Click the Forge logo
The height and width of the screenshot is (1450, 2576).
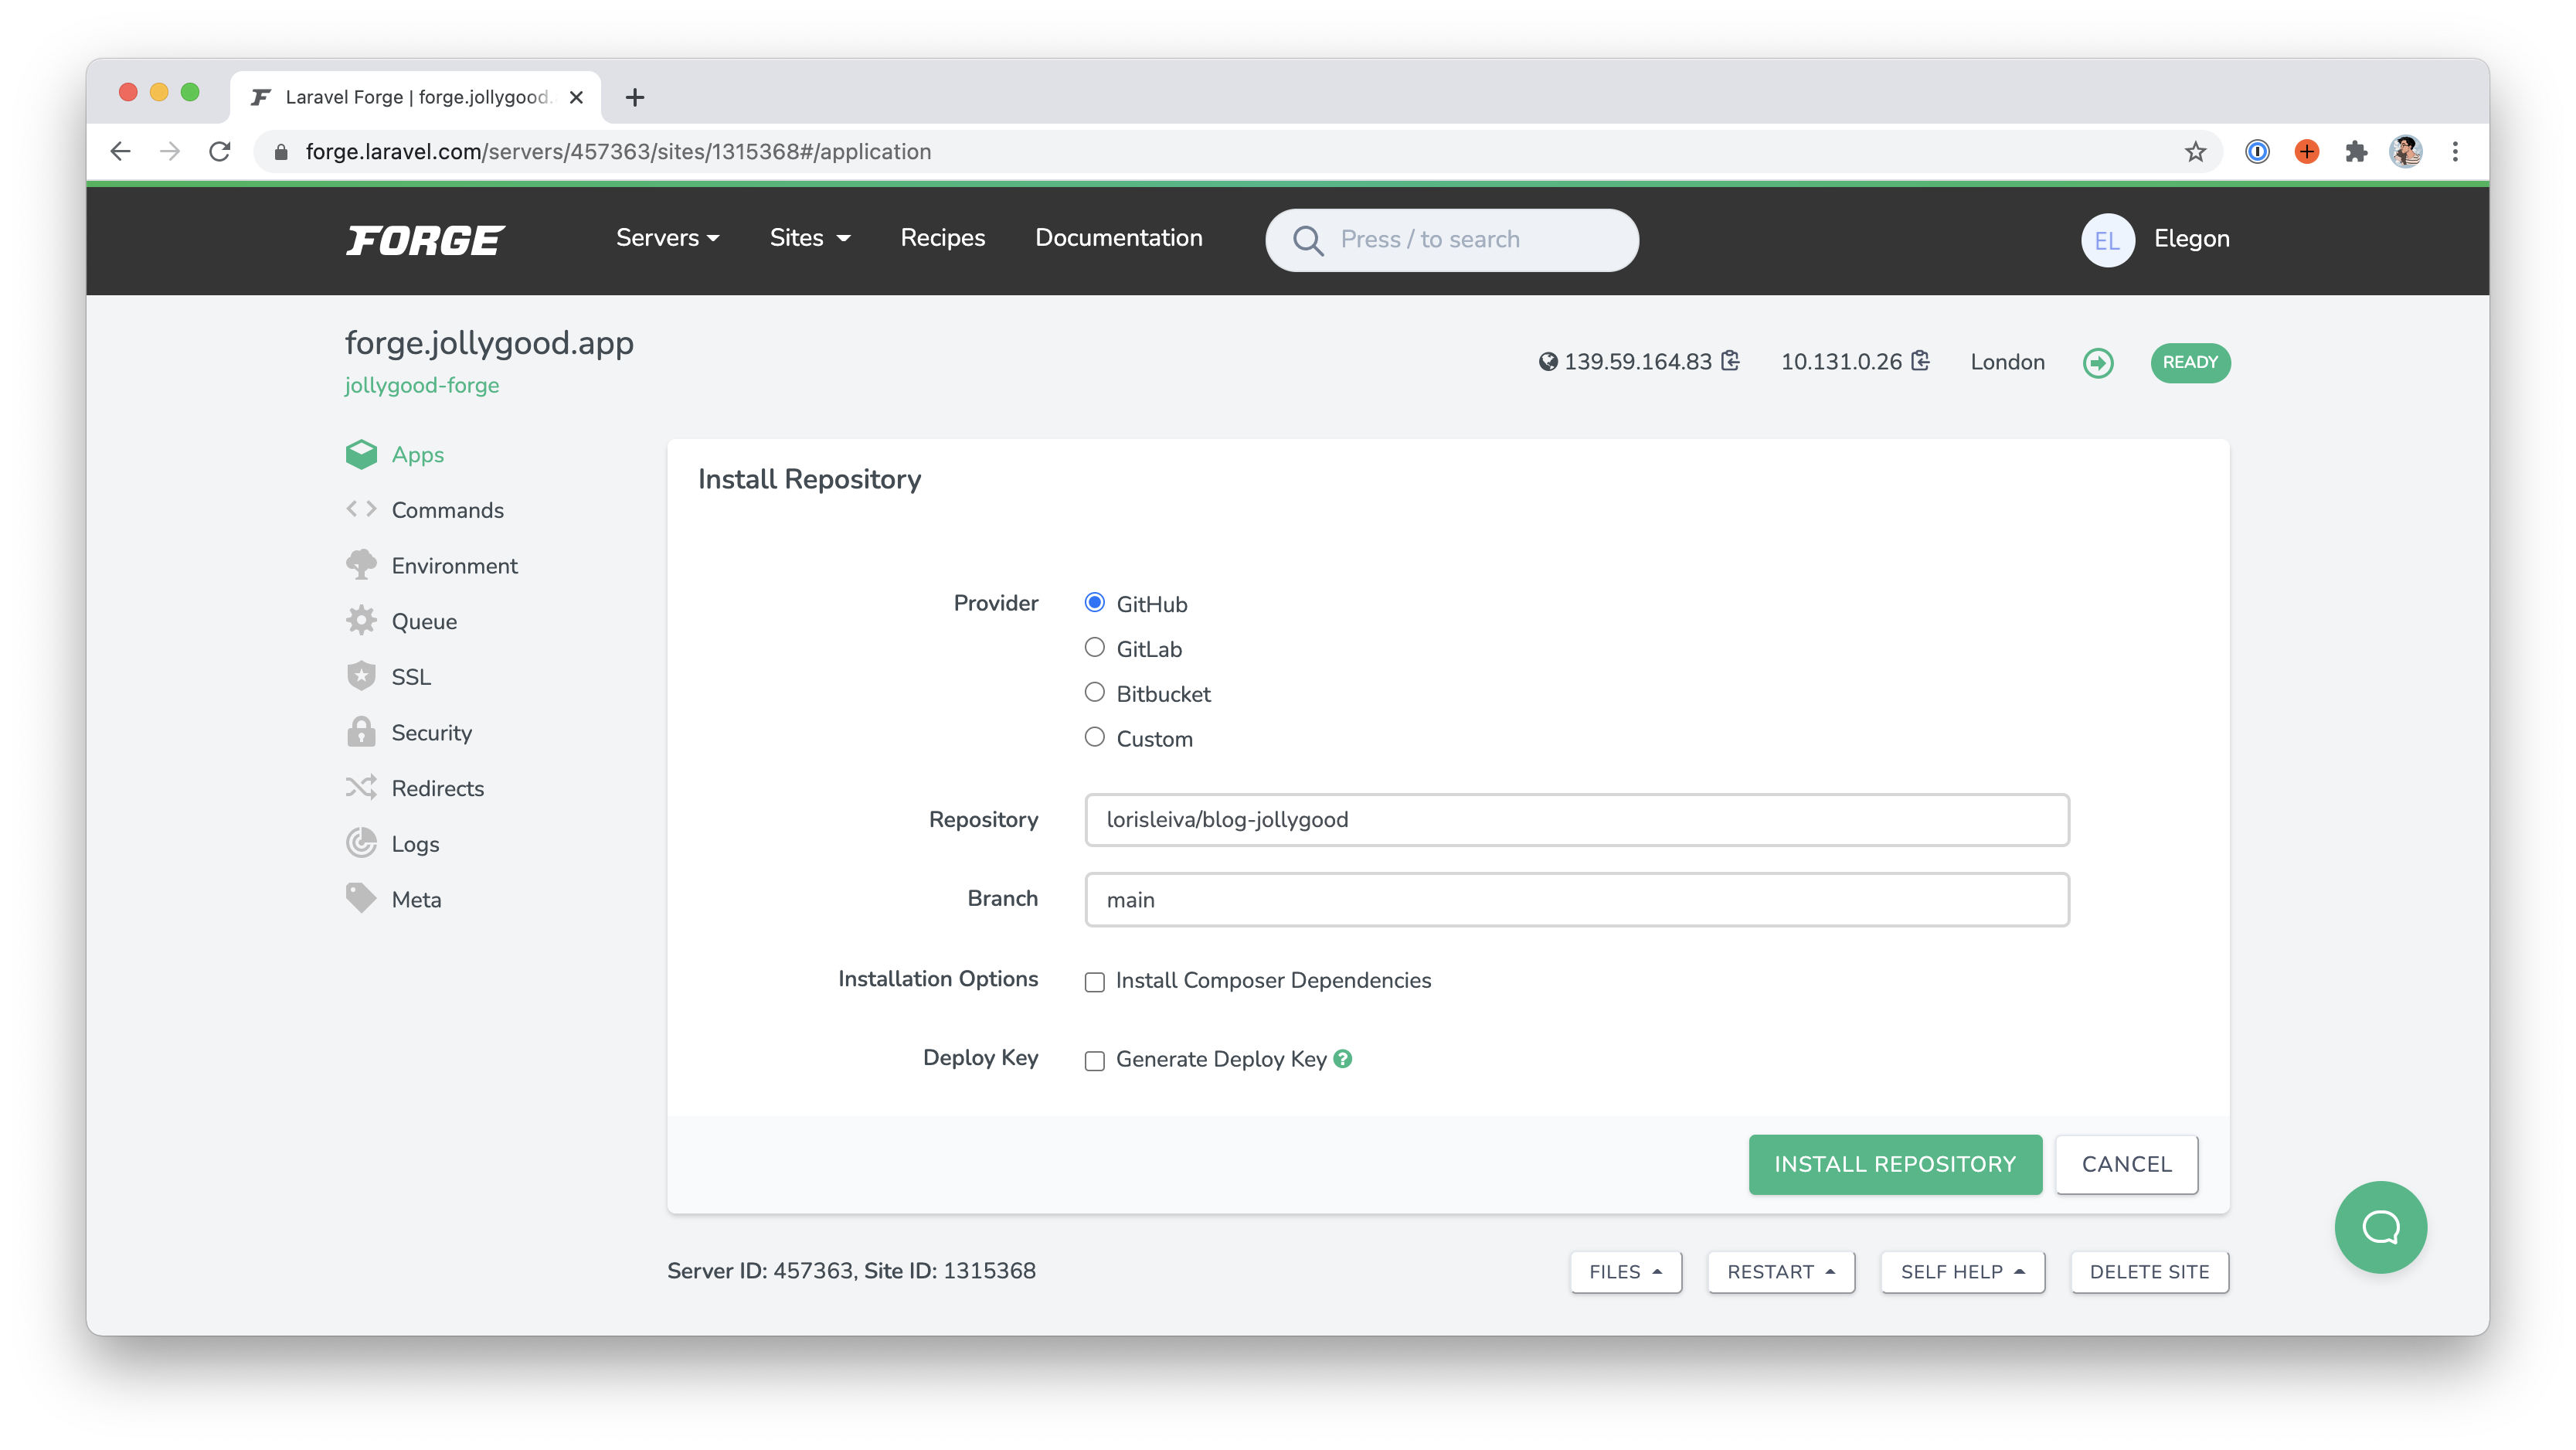pos(425,239)
